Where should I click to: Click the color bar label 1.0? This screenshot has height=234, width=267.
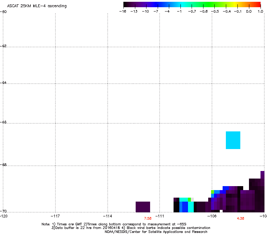pyautogui.click(x=261, y=12)
